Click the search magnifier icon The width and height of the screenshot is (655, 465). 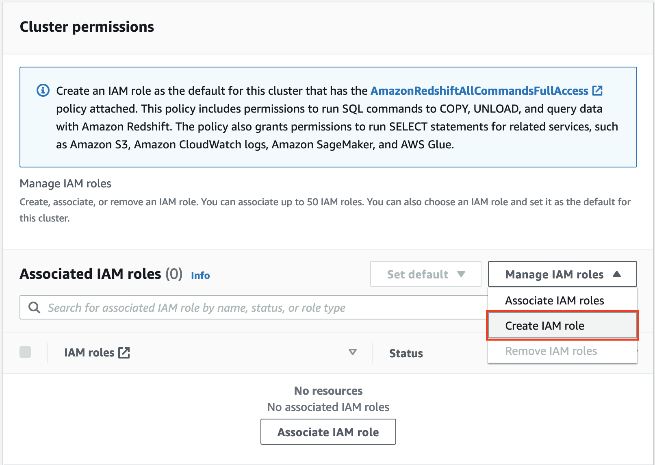[x=35, y=308]
